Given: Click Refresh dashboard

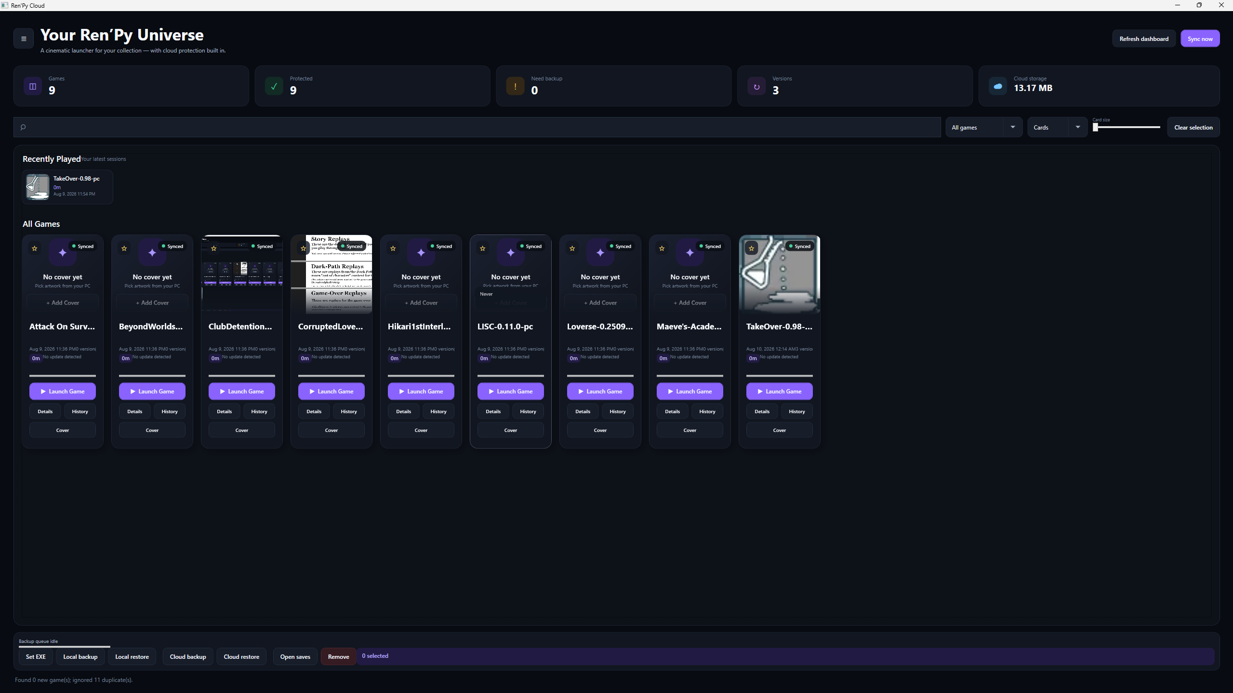Looking at the screenshot, I should click(1144, 39).
